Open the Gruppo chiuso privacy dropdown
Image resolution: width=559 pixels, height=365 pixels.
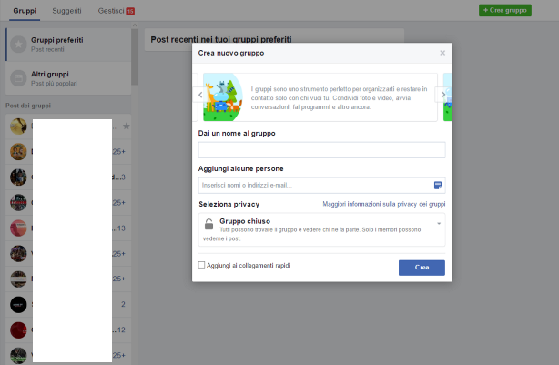(x=322, y=229)
